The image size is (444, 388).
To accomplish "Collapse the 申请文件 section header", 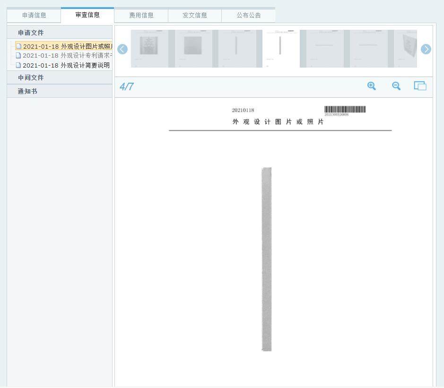I will (31, 33).
